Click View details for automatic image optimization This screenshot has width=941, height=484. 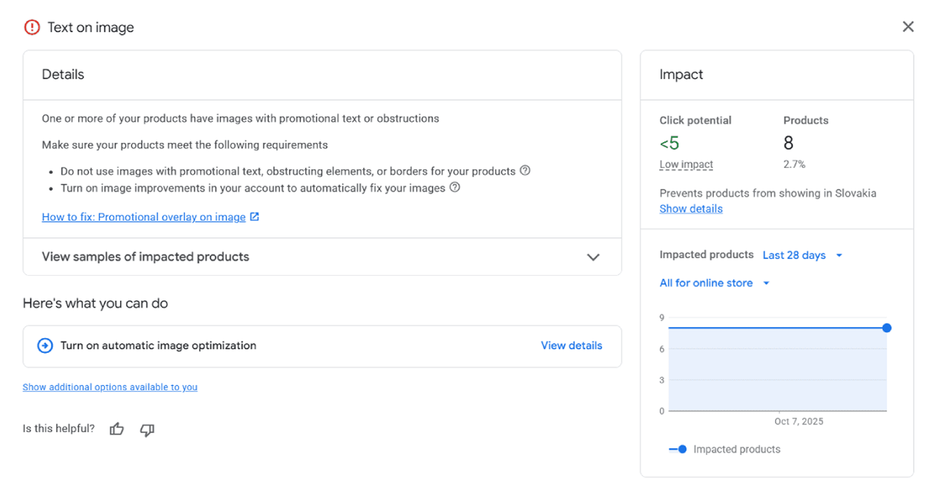(571, 346)
